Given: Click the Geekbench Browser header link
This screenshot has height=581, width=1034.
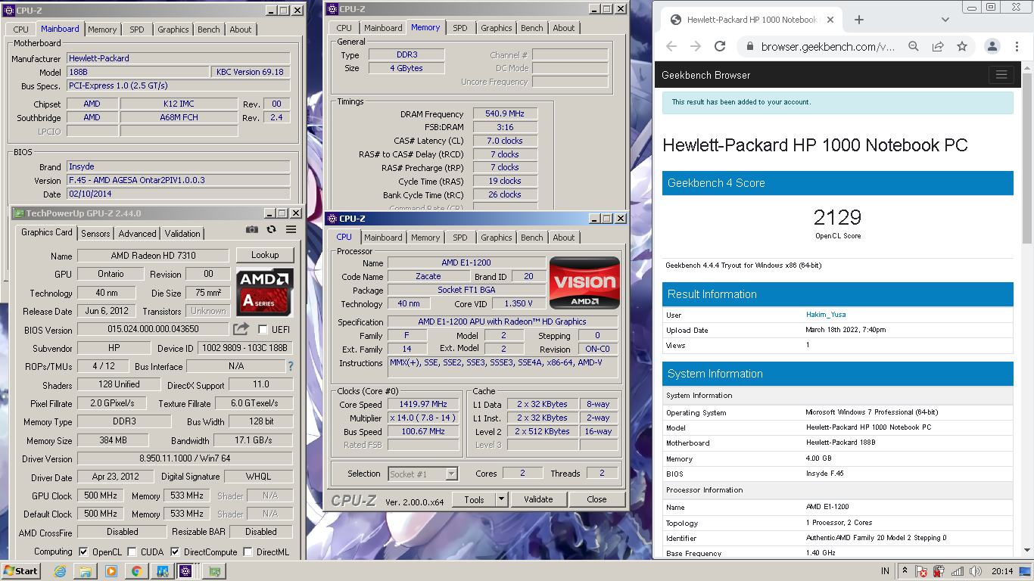Looking at the screenshot, I should click(705, 75).
